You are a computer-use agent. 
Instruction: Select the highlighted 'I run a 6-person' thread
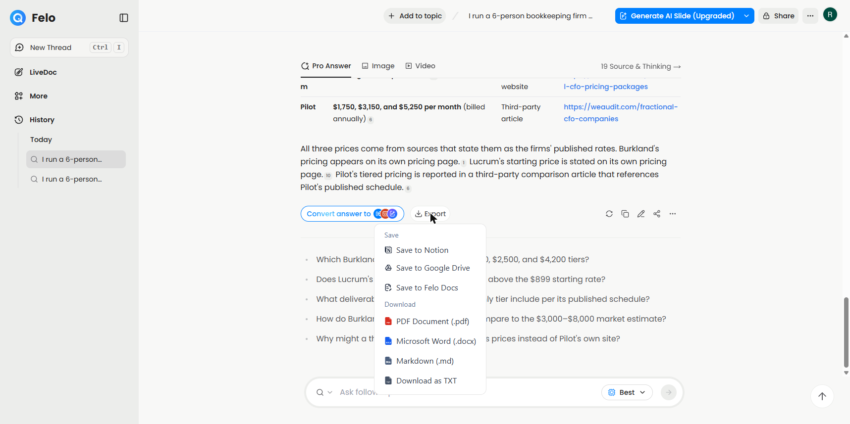[x=76, y=159]
